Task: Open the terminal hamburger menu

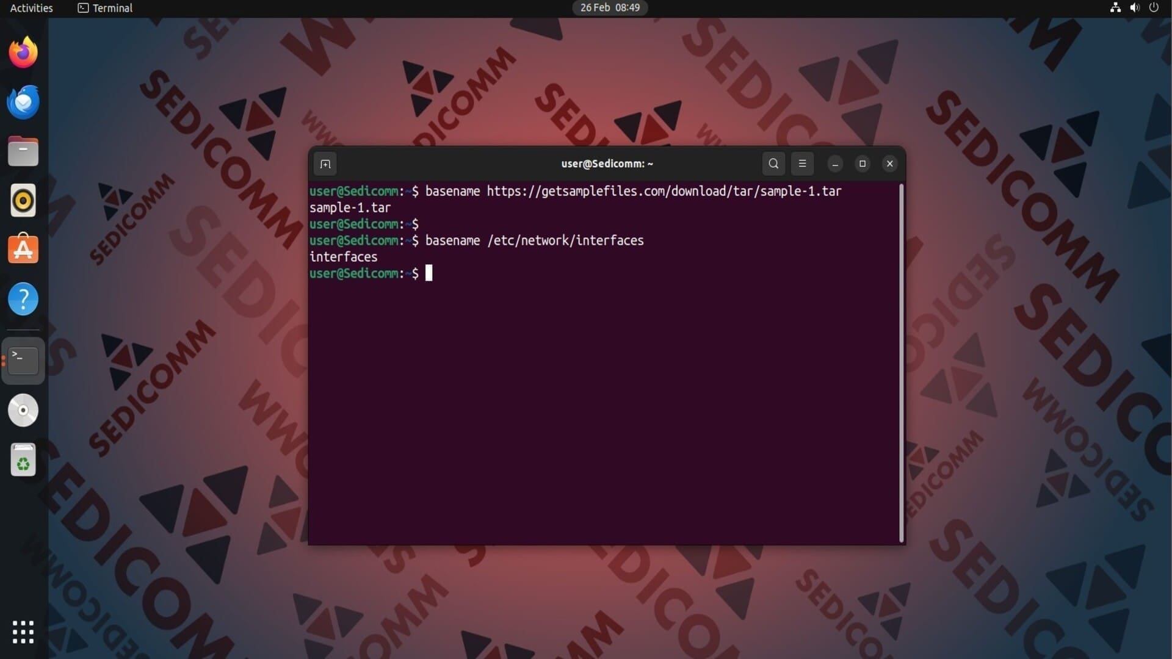Action: 802,164
